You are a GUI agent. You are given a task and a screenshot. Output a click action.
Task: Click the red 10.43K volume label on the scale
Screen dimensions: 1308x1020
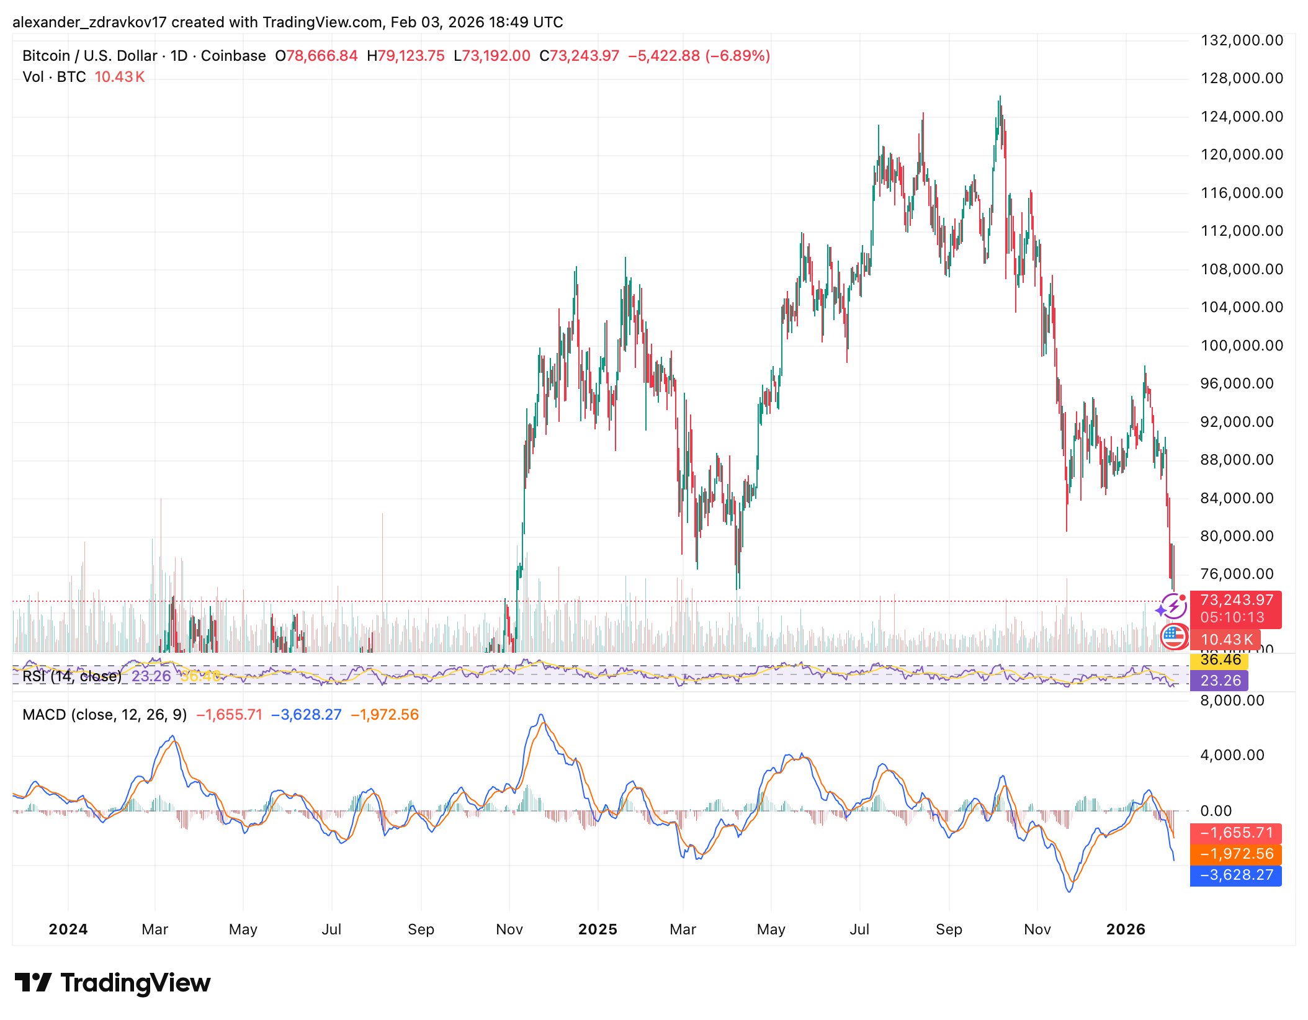pos(1226,640)
